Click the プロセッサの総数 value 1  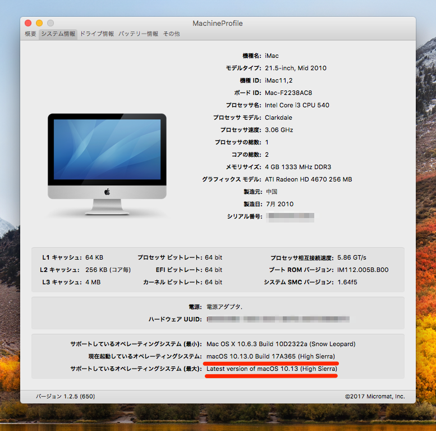point(267,142)
